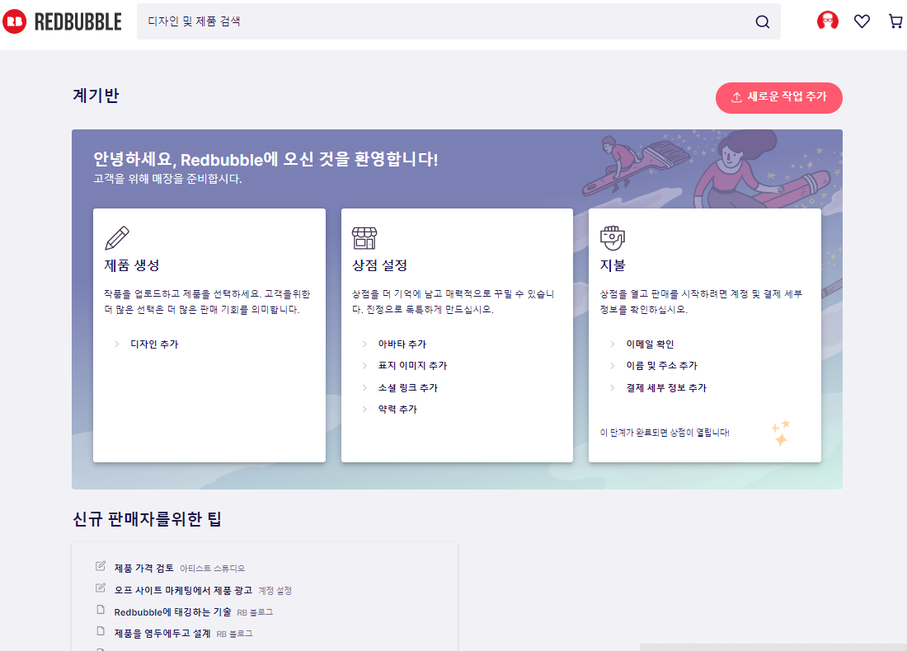Screen dimensions: 907x651
Task: Open the 소셜 링크 추가 link
Action: 408,387
